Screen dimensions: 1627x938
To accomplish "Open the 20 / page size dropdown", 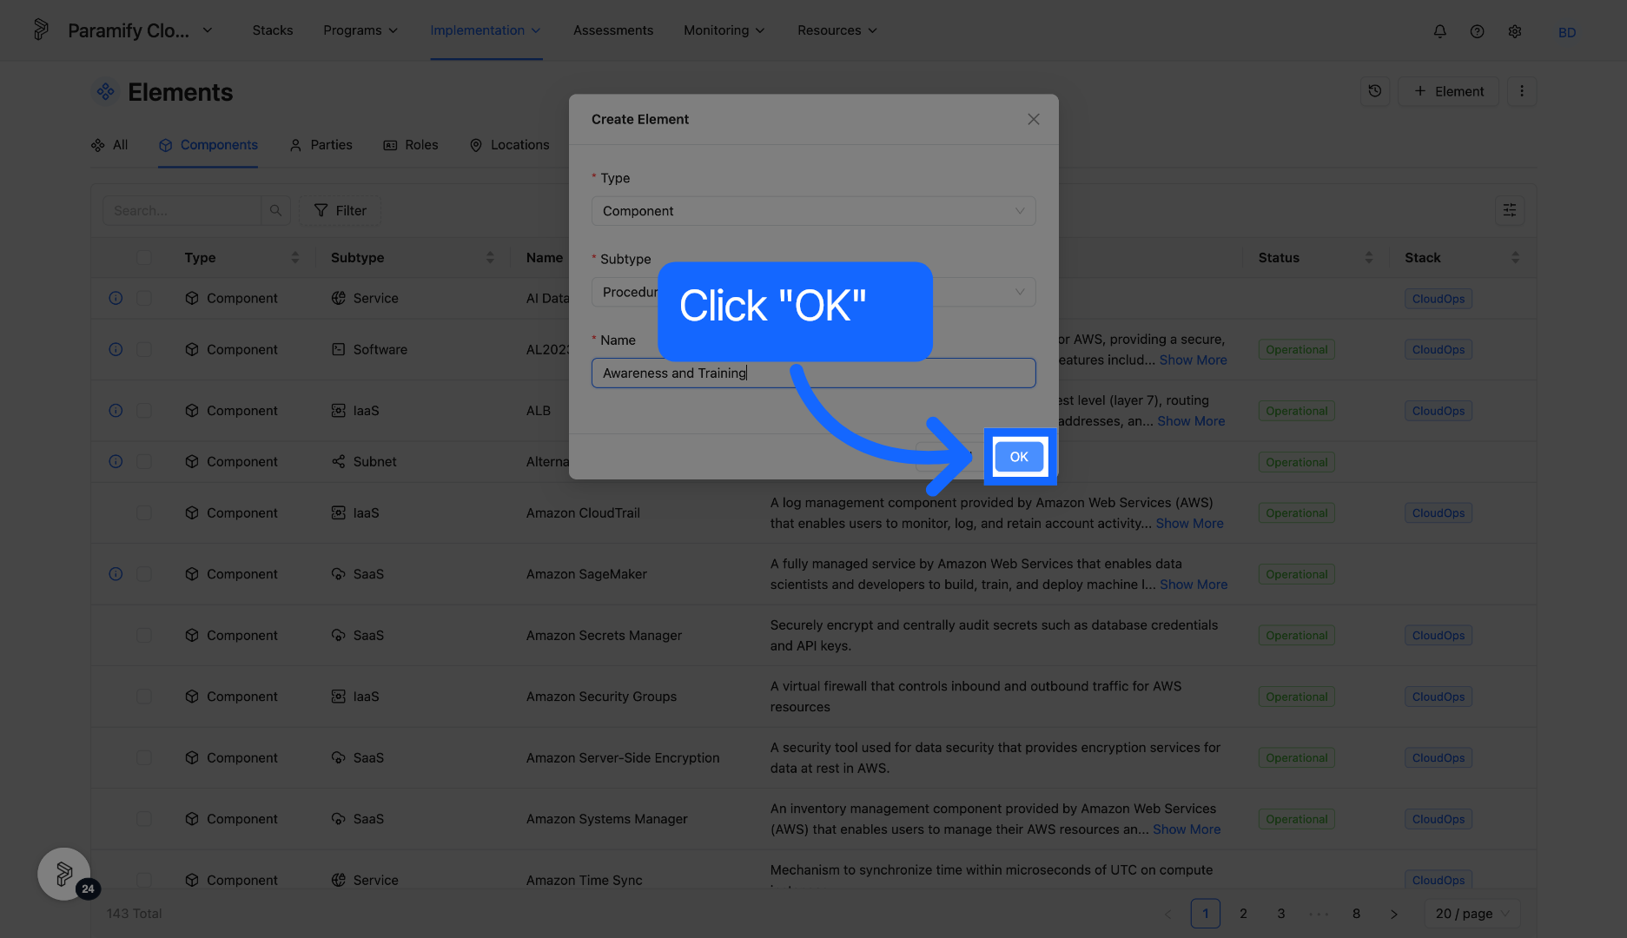I will [x=1472, y=914].
